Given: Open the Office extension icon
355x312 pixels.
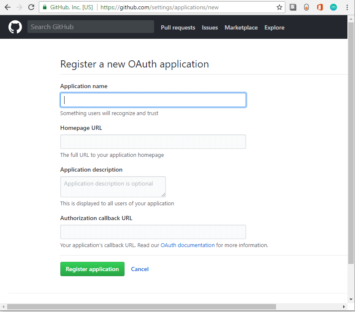Looking at the screenshot, I should point(320,7).
